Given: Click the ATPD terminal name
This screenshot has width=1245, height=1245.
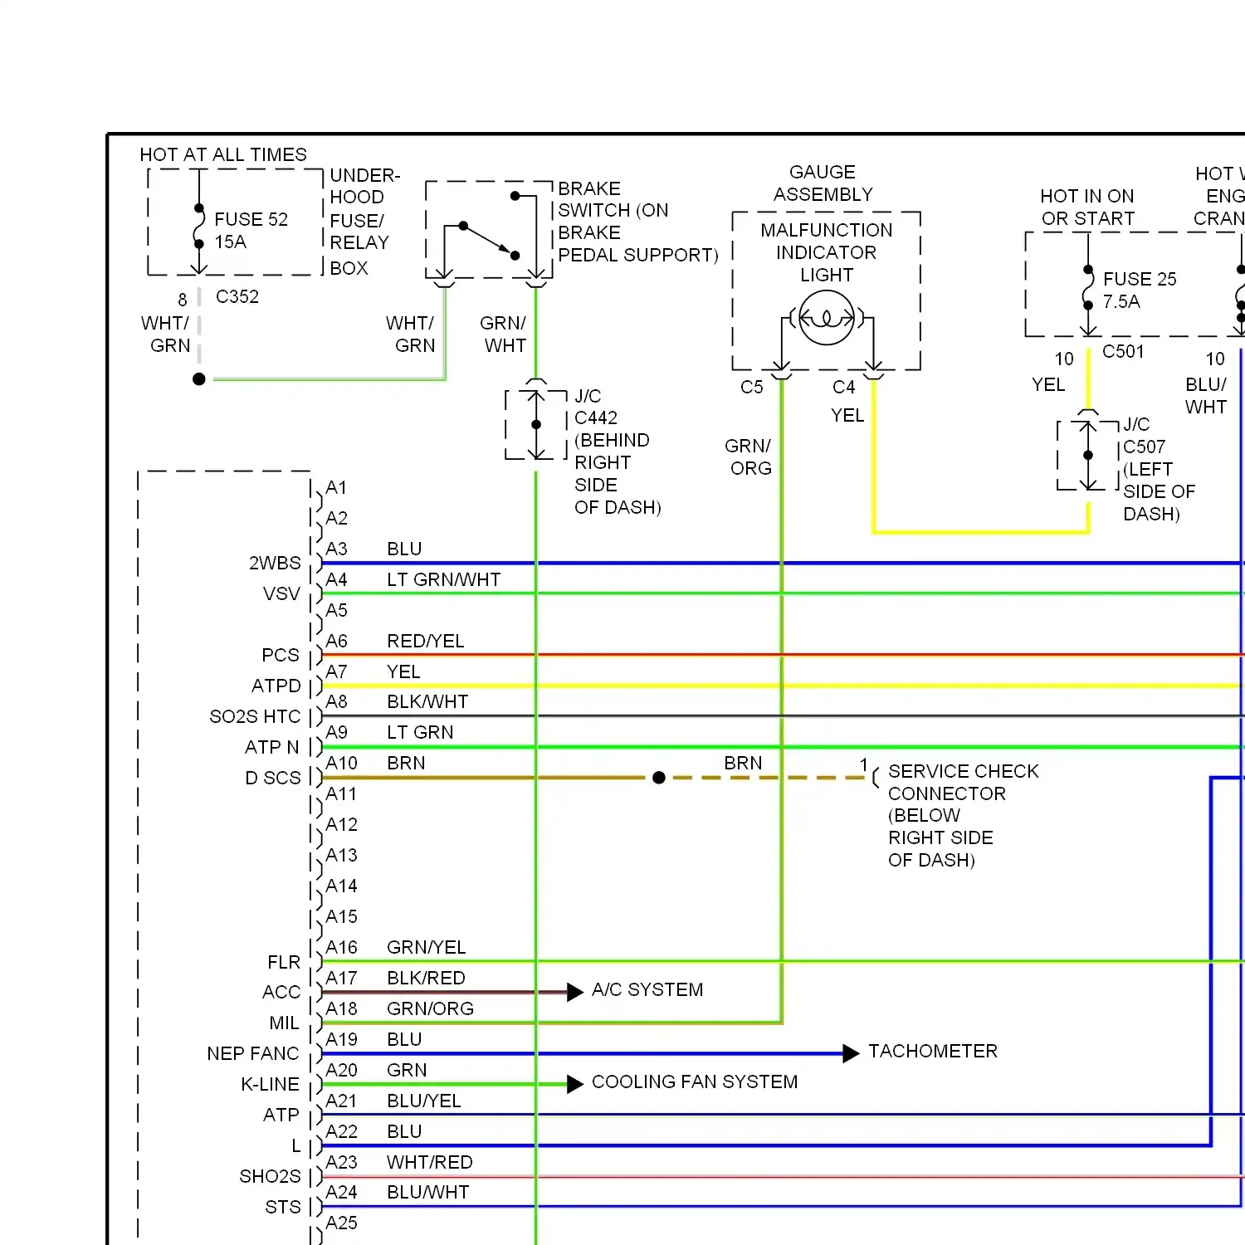Looking at the screenshot, I should [276, 686].
